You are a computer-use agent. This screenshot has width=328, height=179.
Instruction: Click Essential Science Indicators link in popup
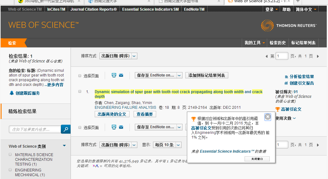[x=225, y=151]
